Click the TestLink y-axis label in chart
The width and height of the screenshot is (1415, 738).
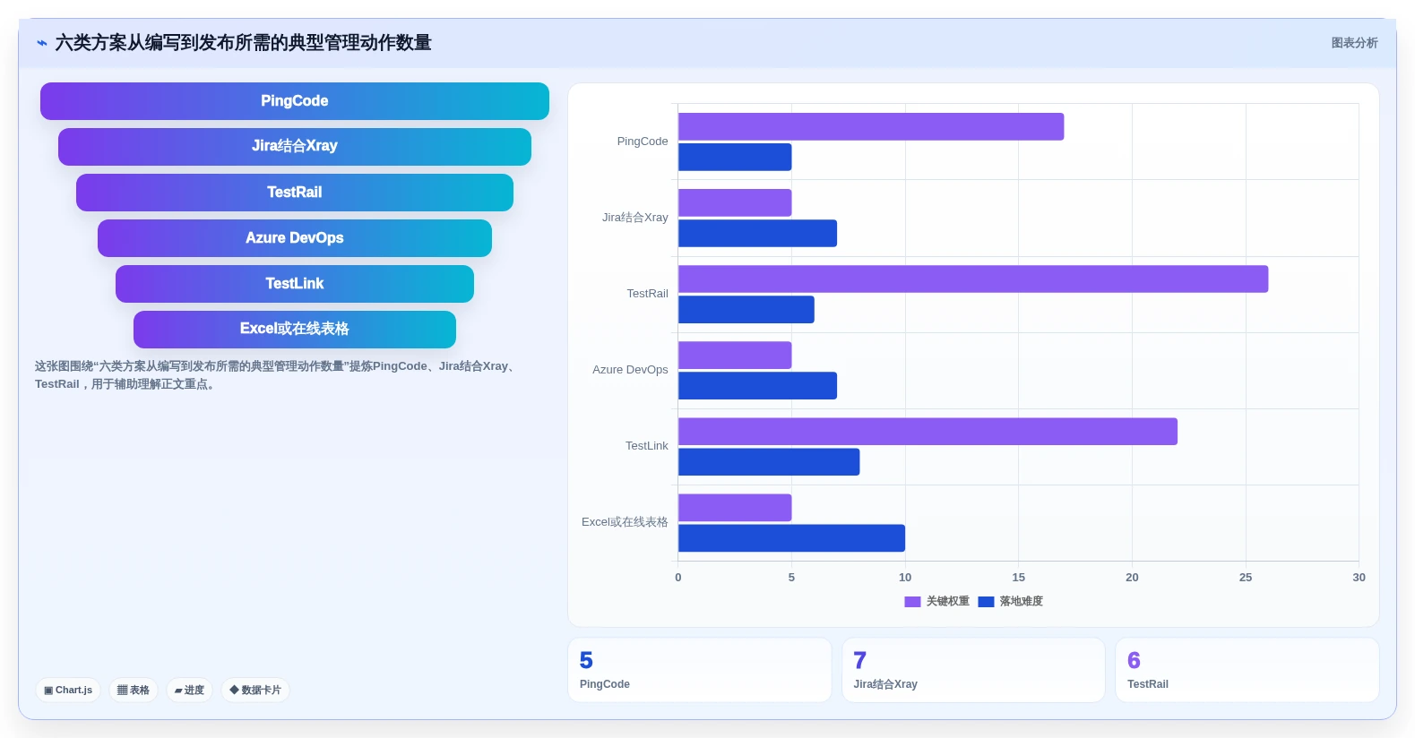(x=647, y=446)
